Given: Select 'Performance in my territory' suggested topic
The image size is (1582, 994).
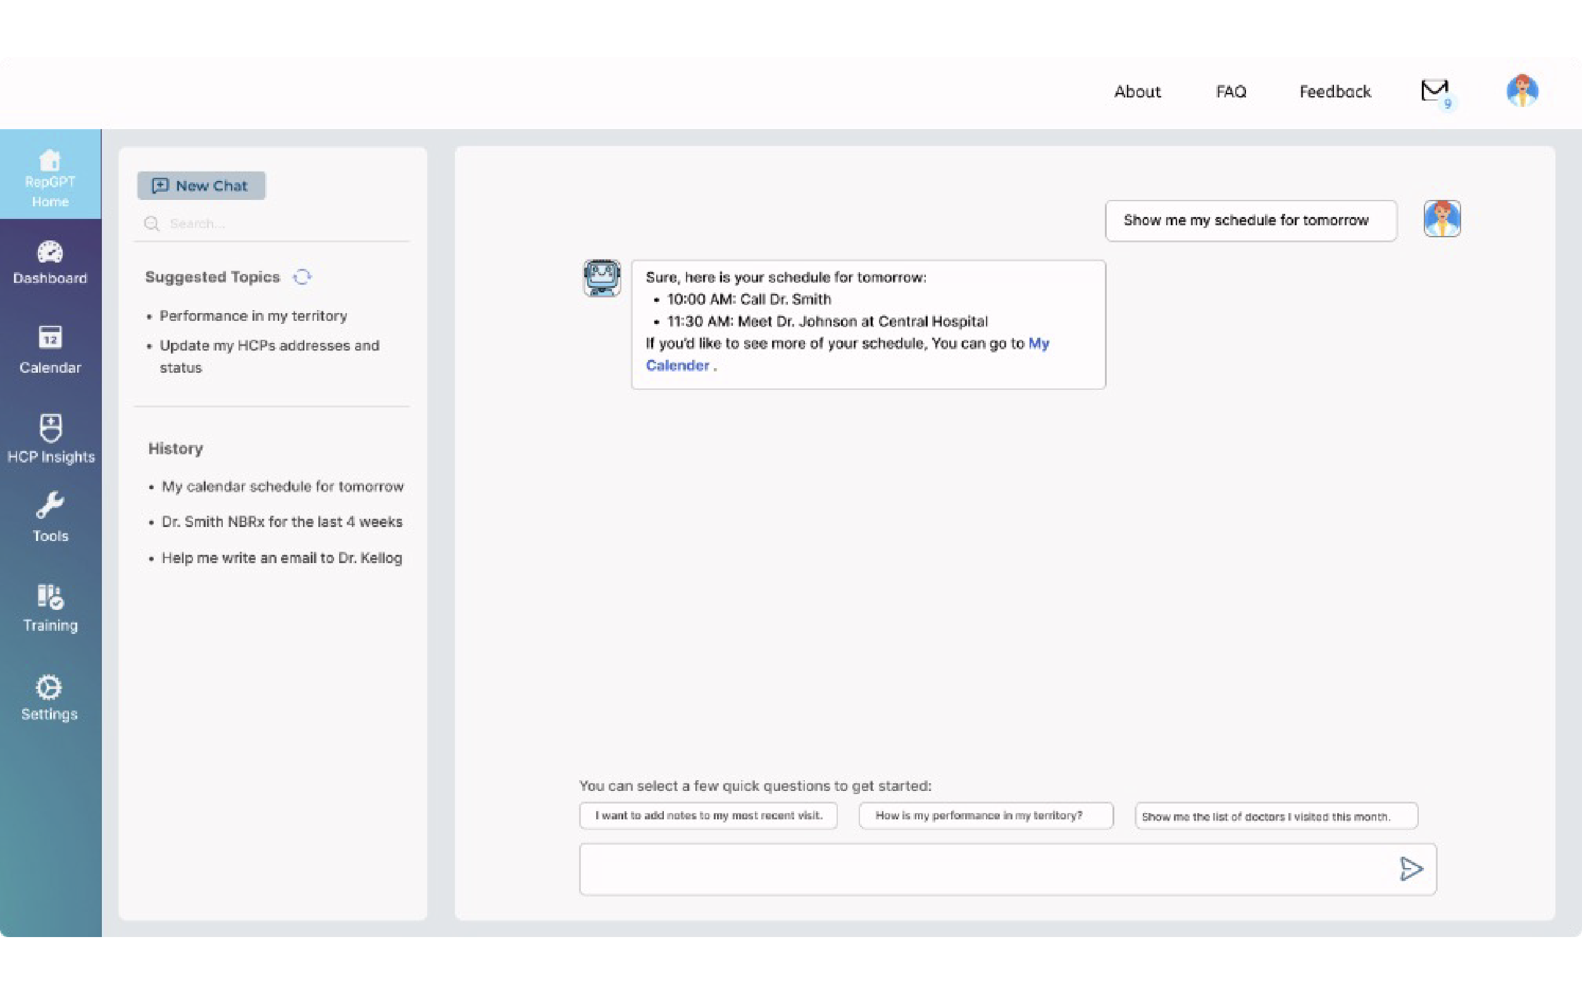Looking at the screenshot, I should tap(253, 316).
